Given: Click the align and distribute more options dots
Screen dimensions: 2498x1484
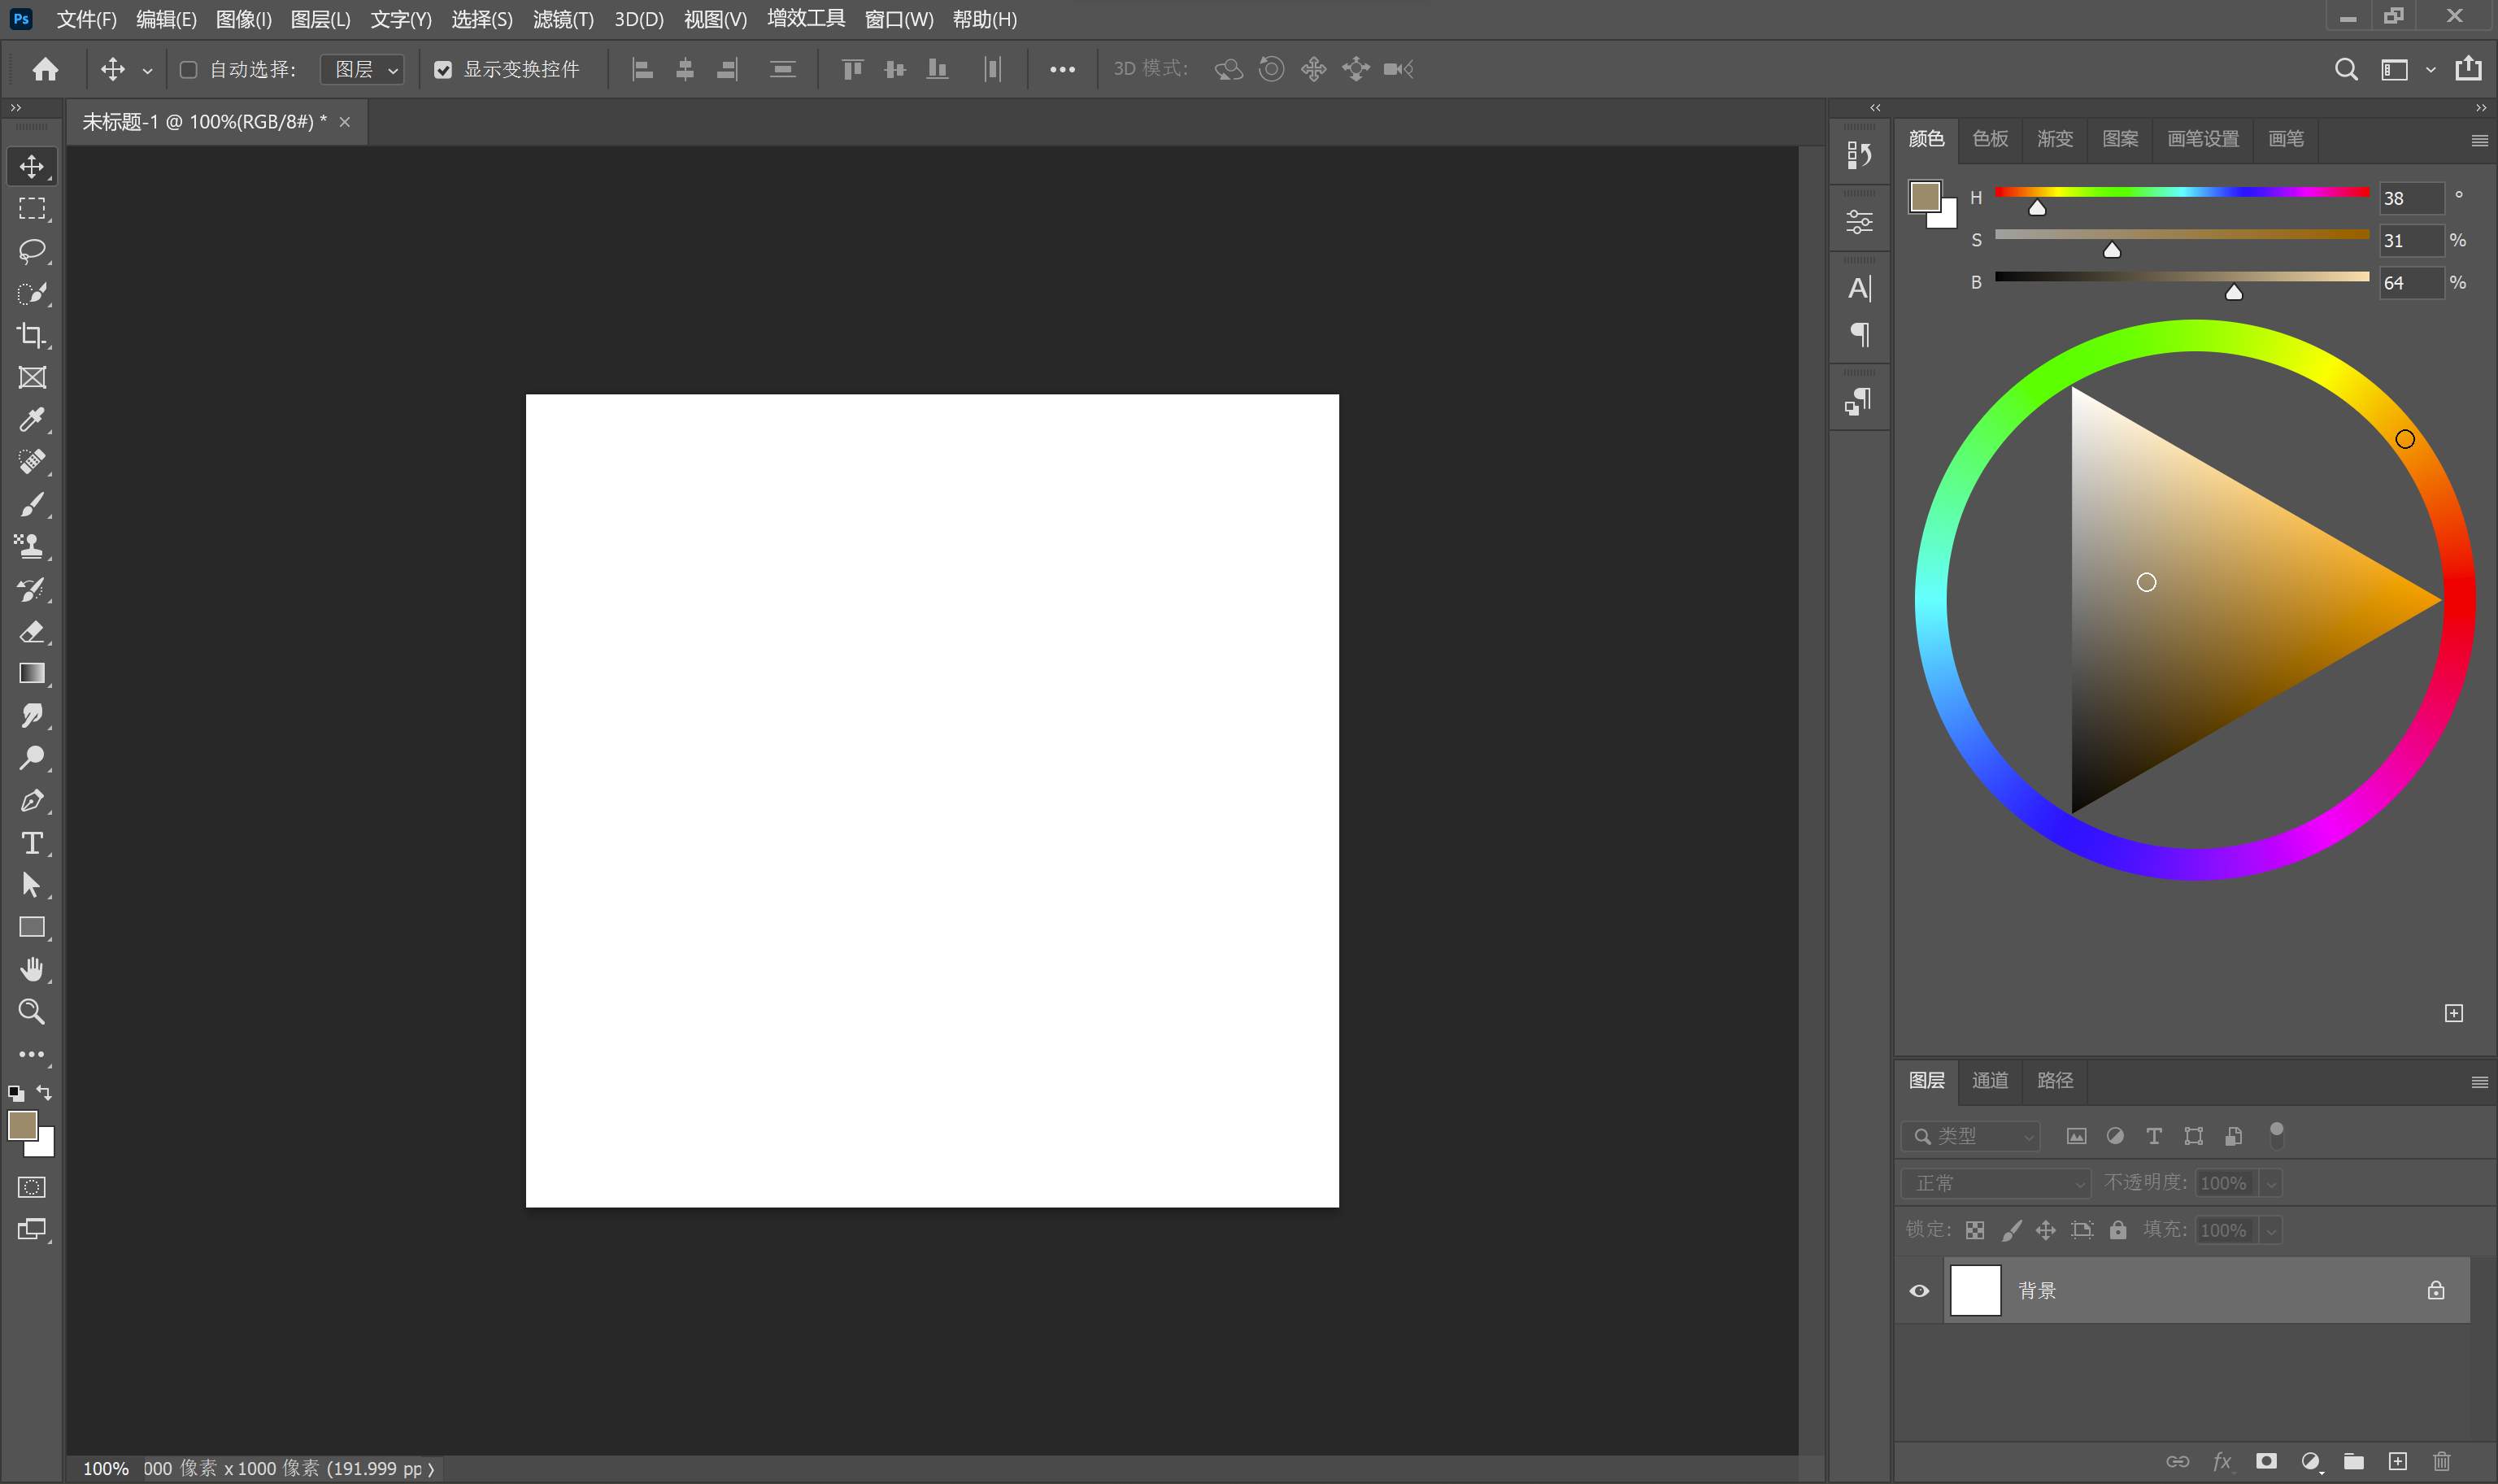Looking at the screenshot, I should 1062,69.
